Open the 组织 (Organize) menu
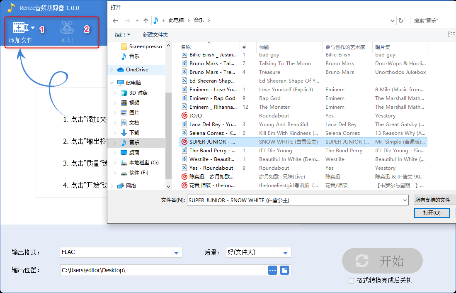The width and height of the screenshot is (456, 293). (x=122, y=35)
